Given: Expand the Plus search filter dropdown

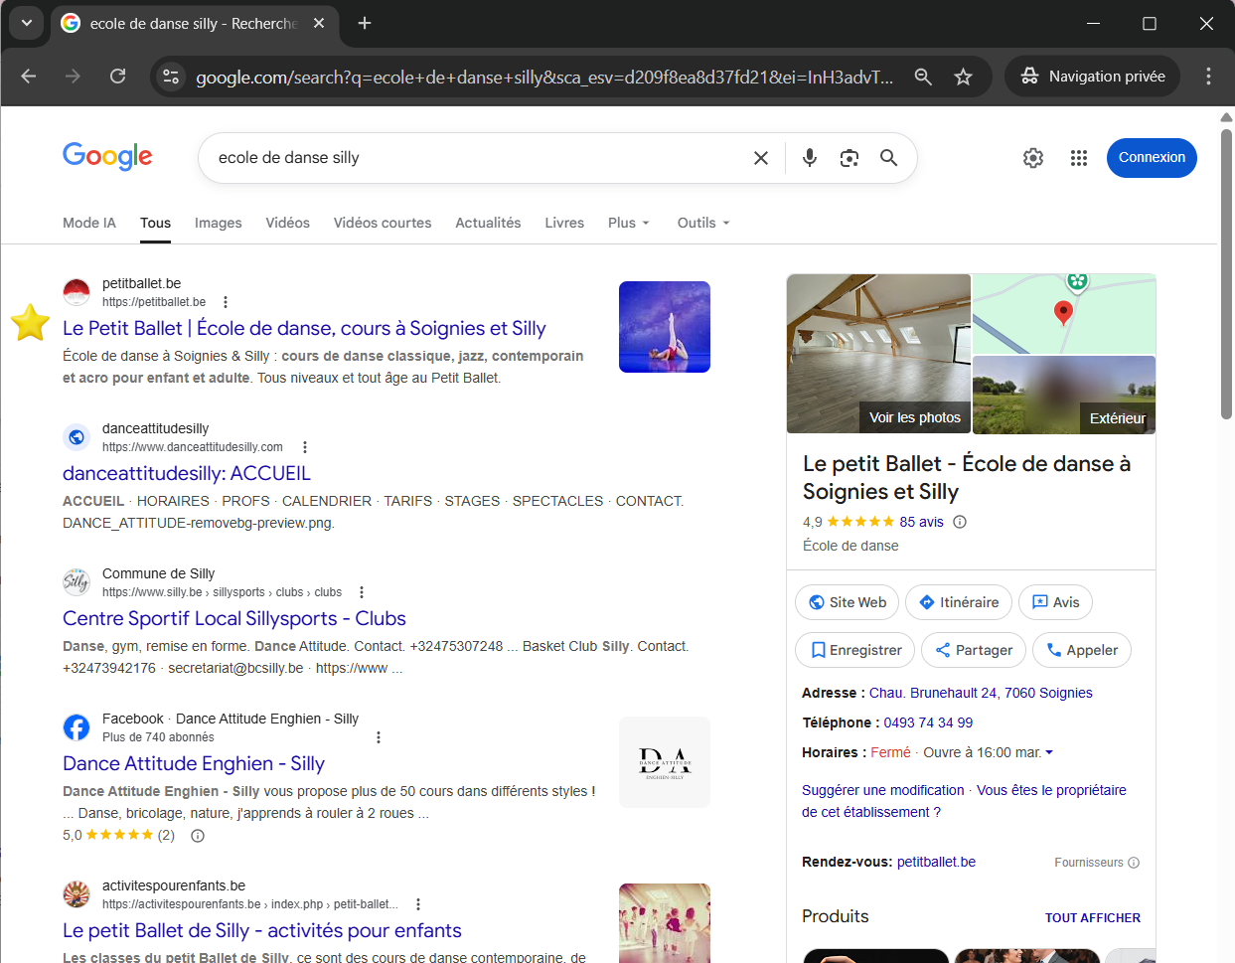Looking at the screenshot, I should (x=629, y=223).
